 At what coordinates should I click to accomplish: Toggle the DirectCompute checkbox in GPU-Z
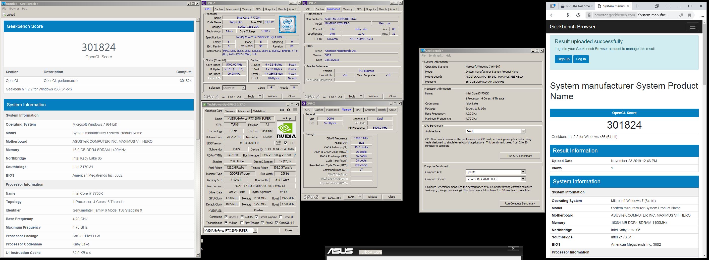coord(256,217)
